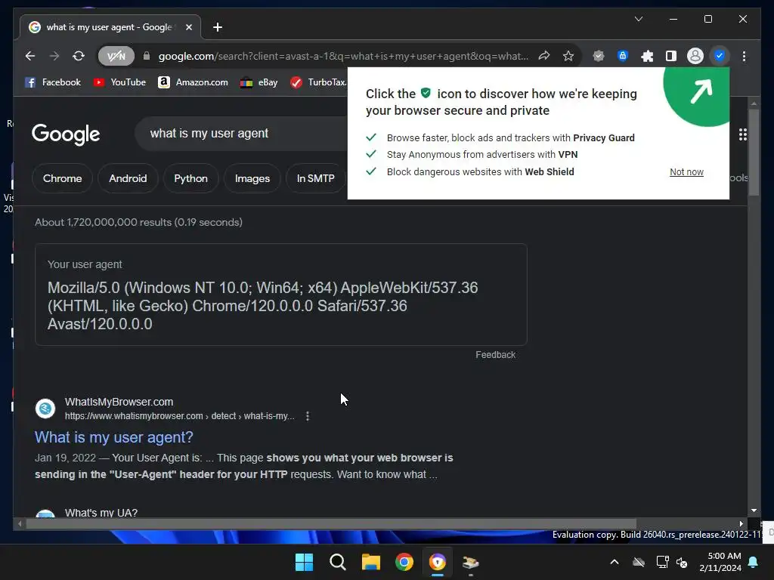Click the vertical scrollbar up arrow

(754, 103)
